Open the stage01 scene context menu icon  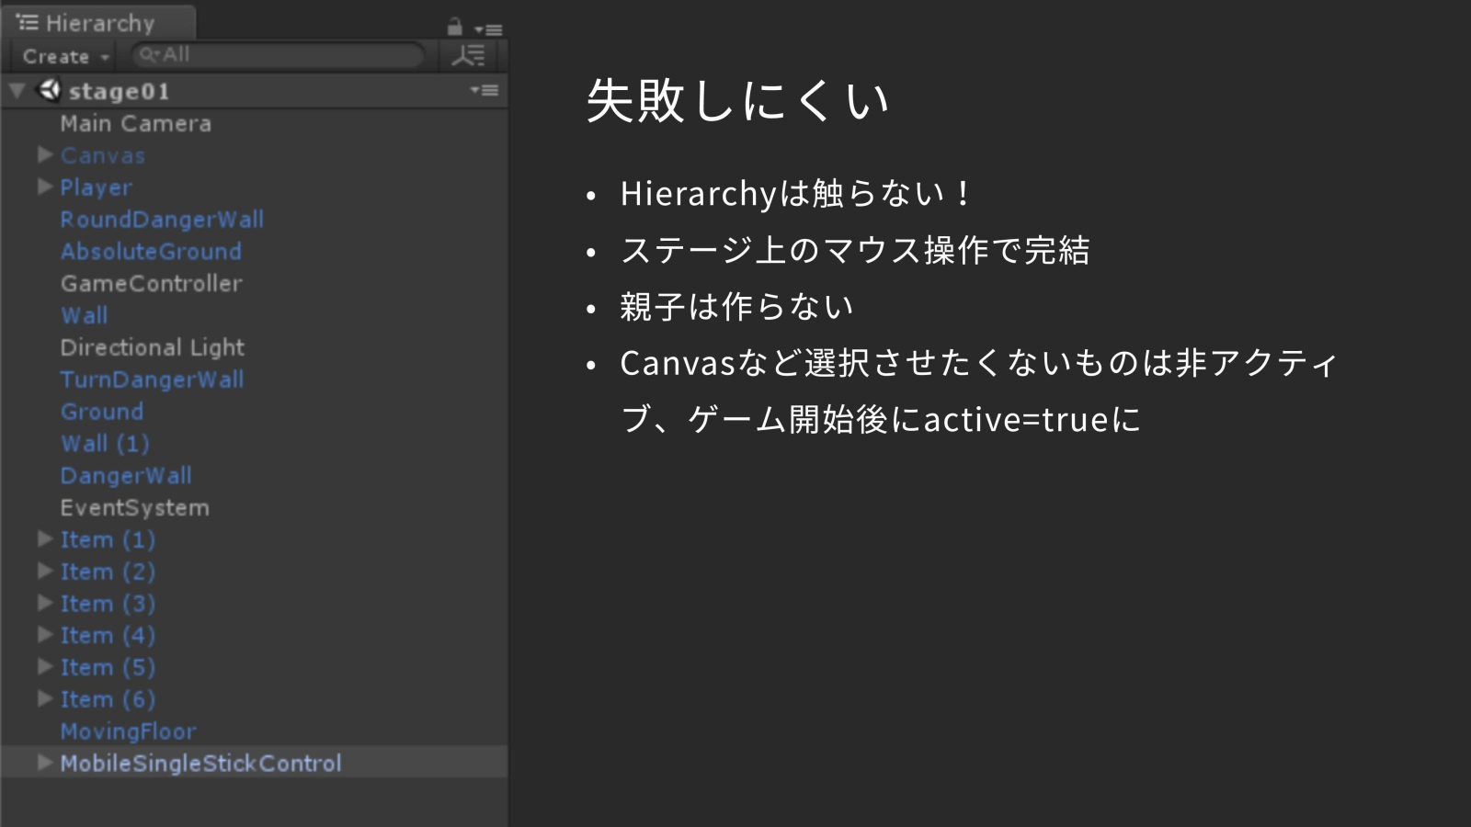coord(485,90)
